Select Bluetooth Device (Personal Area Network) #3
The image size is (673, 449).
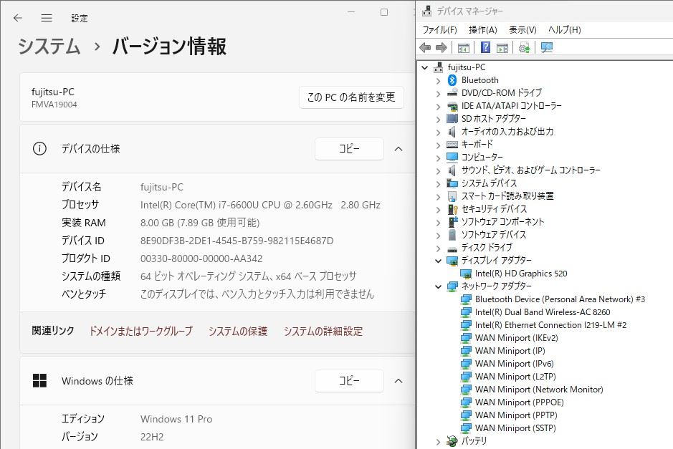coord(560,299)
